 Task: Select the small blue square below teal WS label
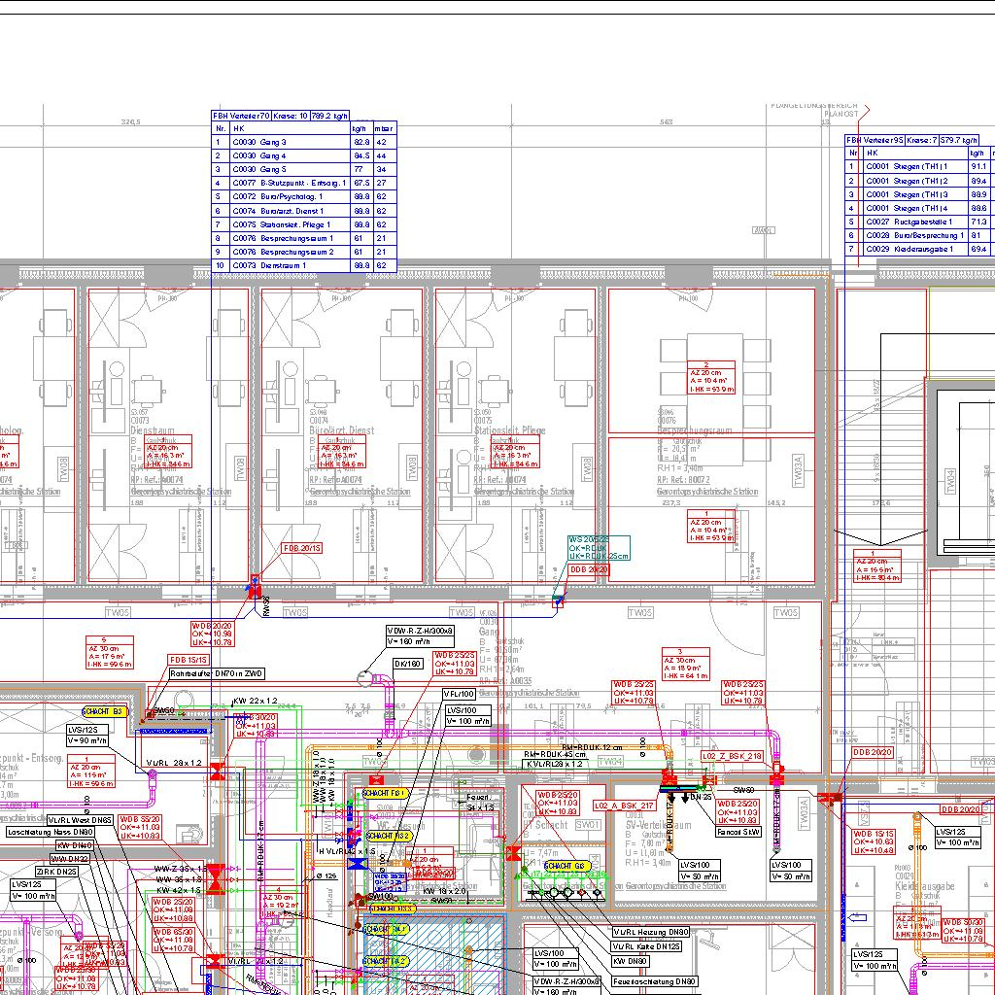click(x=558, y=601)
